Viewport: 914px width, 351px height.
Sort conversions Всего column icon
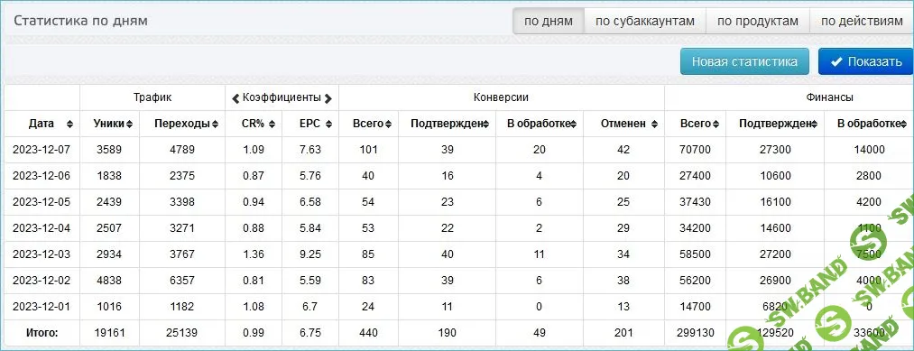pyautogui.click(x=388, y=124)
